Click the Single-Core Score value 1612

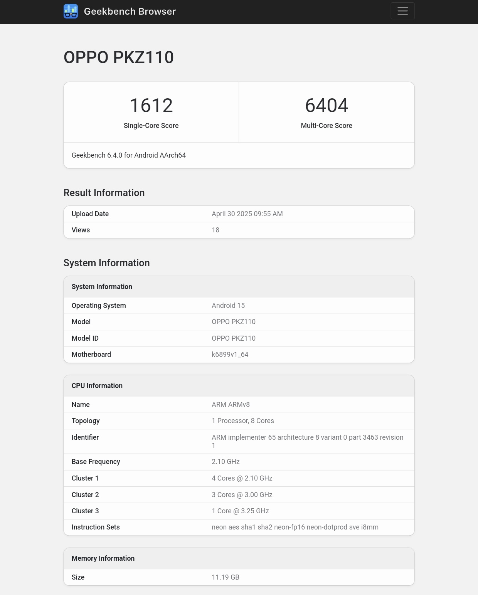click(x=151, y=105)
